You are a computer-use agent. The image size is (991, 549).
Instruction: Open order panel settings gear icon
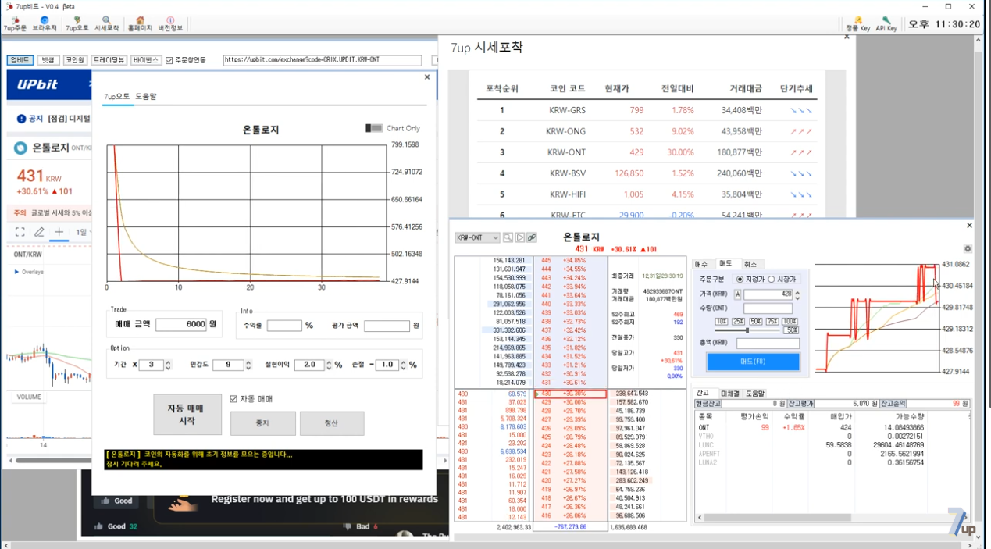click(968, 249)
